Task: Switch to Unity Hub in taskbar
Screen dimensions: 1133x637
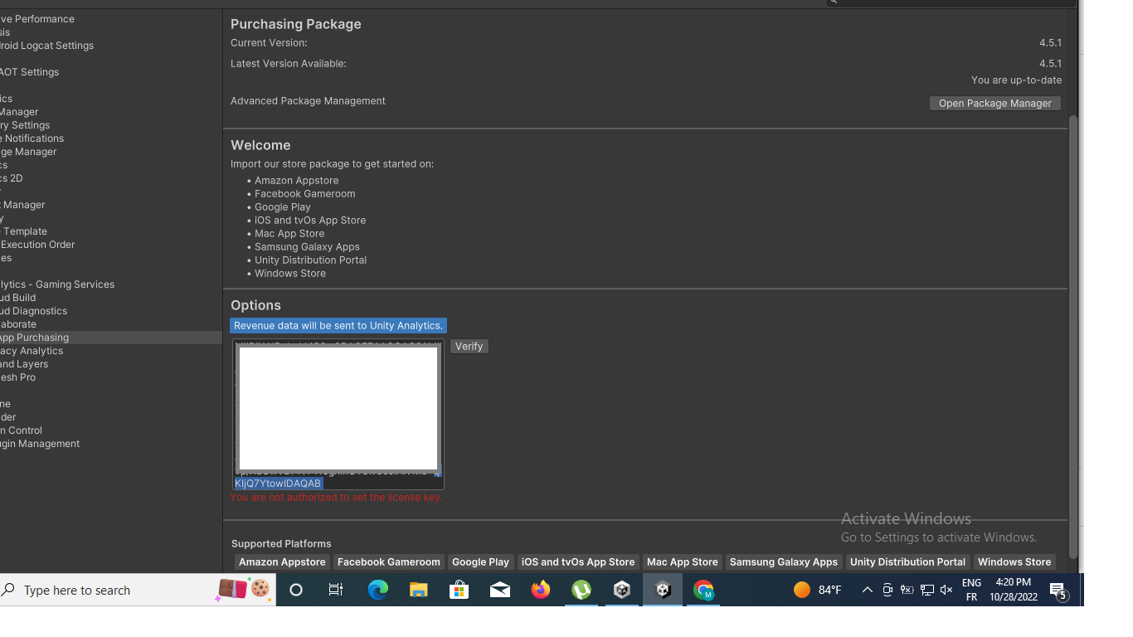Action: [622, 590]
